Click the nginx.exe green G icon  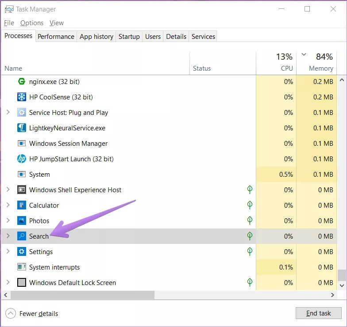21,81
